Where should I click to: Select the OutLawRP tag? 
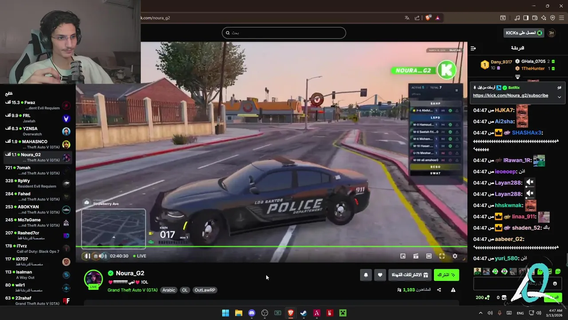point(205,290)
